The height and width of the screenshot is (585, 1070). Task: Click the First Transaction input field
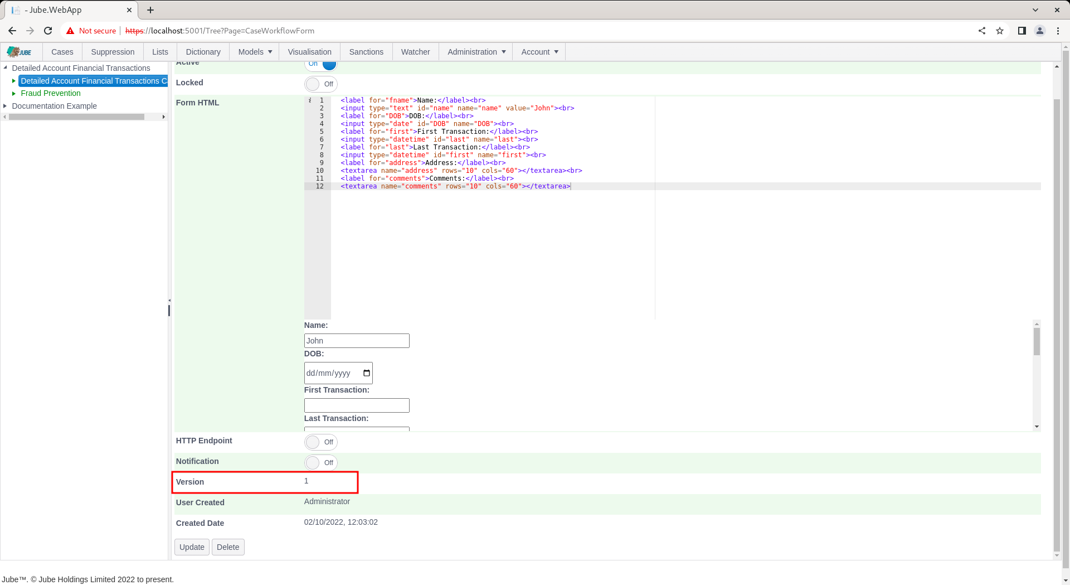coord(357,405)
